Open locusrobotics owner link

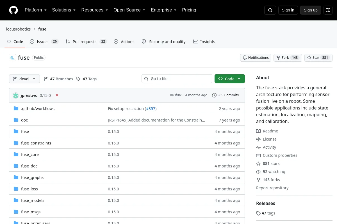click(19, 29)
